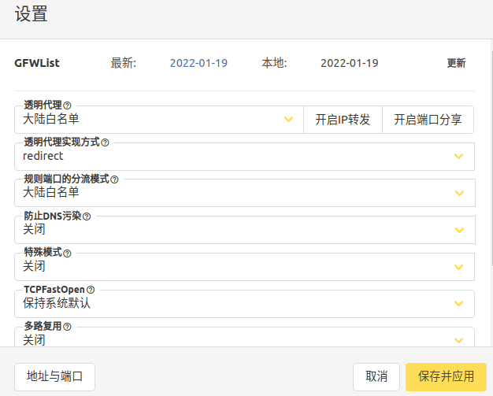
Task: Open the 特殊模式 dropdown arrow
Action: (x=459, y=267)
